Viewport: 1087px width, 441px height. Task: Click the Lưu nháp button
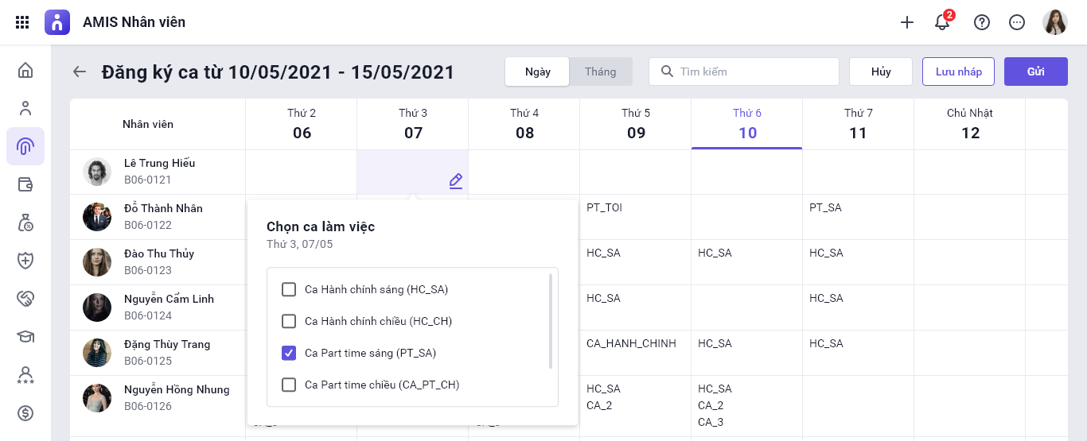tap(958, 72)
